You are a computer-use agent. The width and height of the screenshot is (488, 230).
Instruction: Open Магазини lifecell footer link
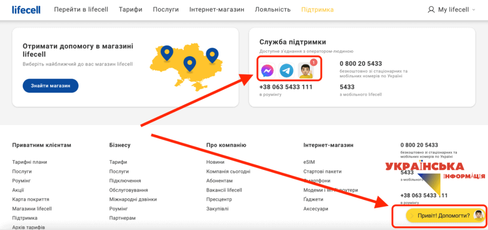32,209
